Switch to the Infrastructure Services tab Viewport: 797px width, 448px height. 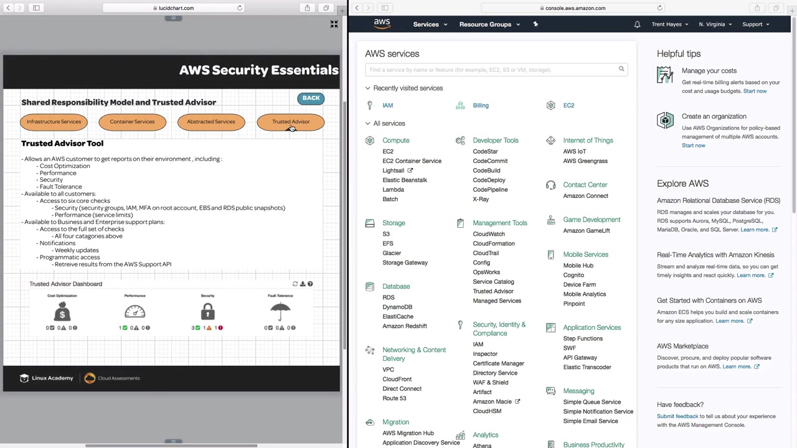[54, 122]
